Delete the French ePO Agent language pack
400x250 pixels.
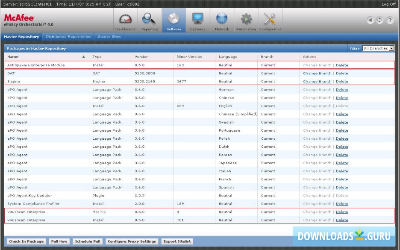pos(342,179)
